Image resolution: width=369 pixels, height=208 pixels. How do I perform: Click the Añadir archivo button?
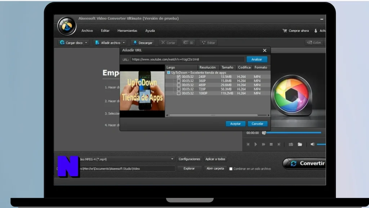[x=108, y=43]
